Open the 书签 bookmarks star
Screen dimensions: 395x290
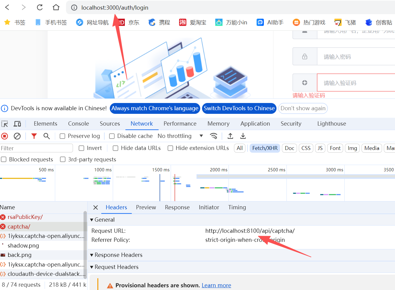14,22
